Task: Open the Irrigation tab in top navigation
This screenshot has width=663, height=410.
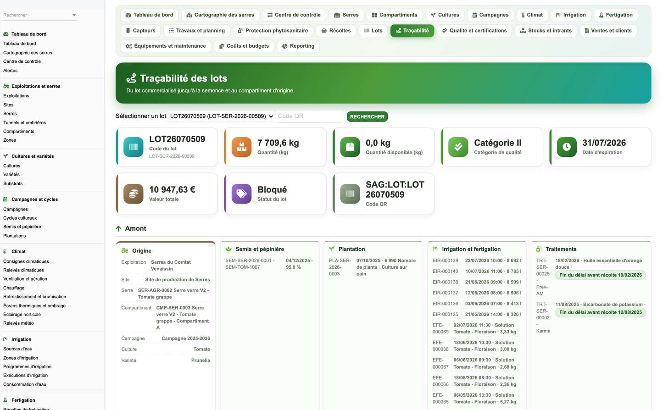Action: [571, 15]
